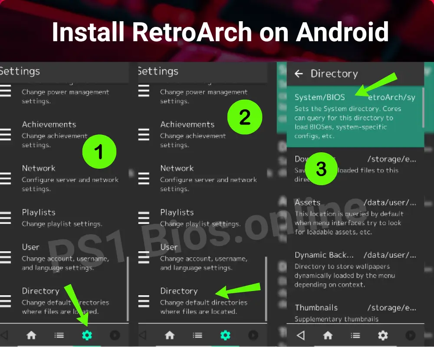Open Playlists to change playlist settings
434x347 pixels.
click(38, 212)
